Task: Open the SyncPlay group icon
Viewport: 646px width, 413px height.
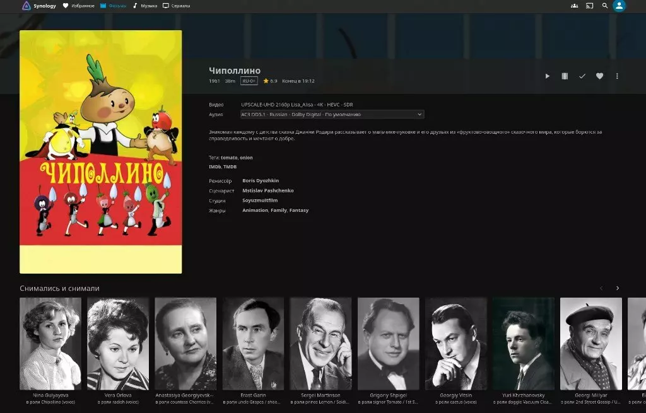Action: click(x=574, y=6)
